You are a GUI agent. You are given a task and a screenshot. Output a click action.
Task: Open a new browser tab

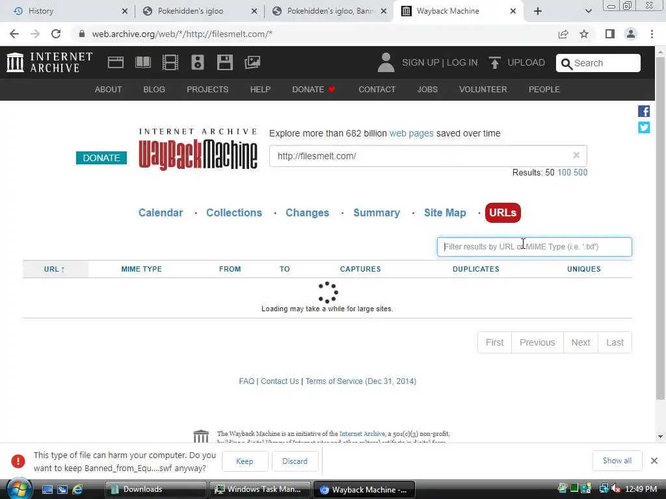coord(538,11)
